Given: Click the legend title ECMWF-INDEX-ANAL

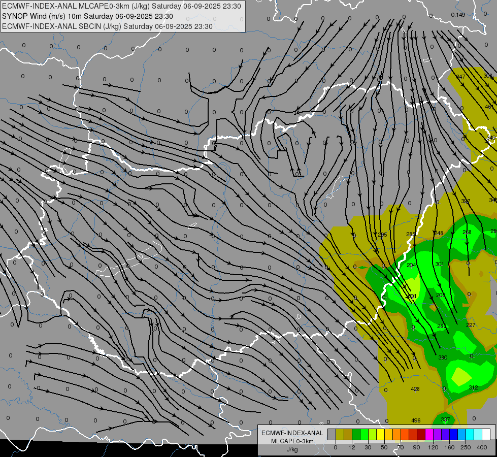Looking at the screenshot, I should tap(292, 433).
